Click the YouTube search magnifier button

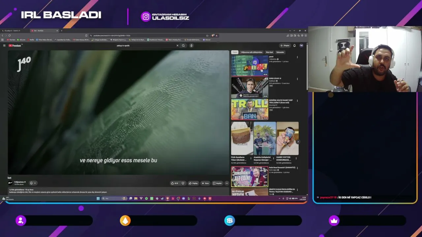point(183,45)
